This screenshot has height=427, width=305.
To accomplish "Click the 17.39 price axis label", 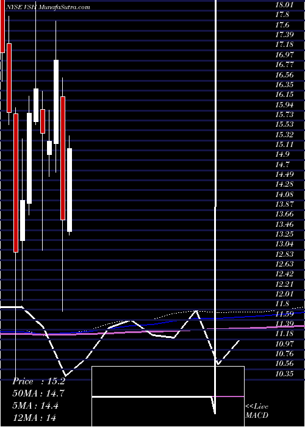I will click(284, 34).
